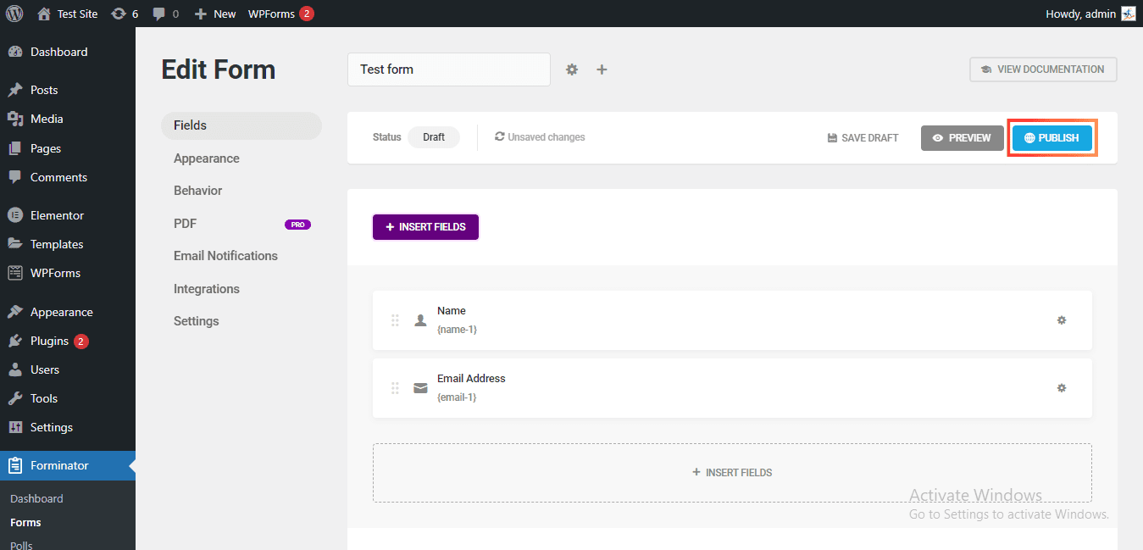Switch to the Appearance tab of the form editor
Screen dimensions: 1143x550
click(206, 158)
